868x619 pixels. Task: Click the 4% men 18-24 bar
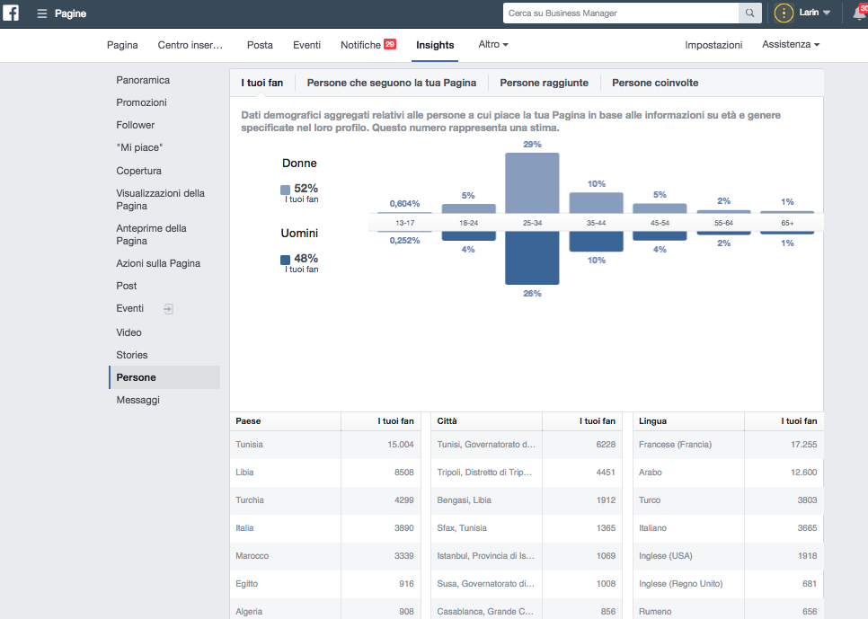click(468, 236)
